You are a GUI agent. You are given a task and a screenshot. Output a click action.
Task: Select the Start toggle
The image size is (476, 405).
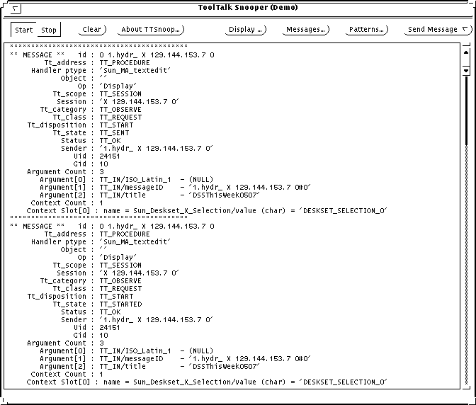(x=24, y=30)
